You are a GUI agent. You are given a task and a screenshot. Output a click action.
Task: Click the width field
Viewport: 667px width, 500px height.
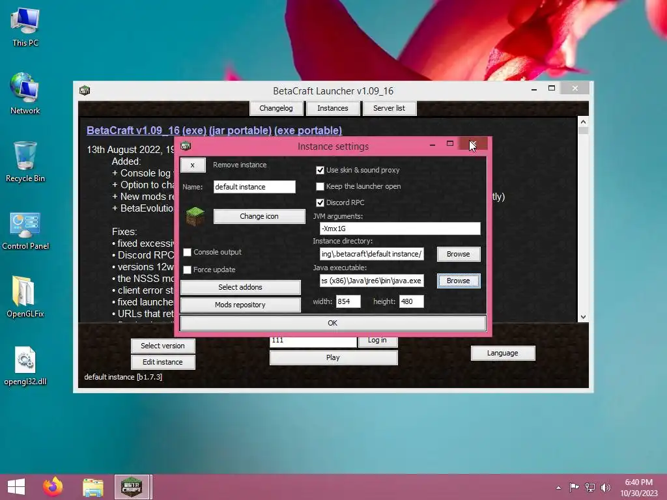348,301
